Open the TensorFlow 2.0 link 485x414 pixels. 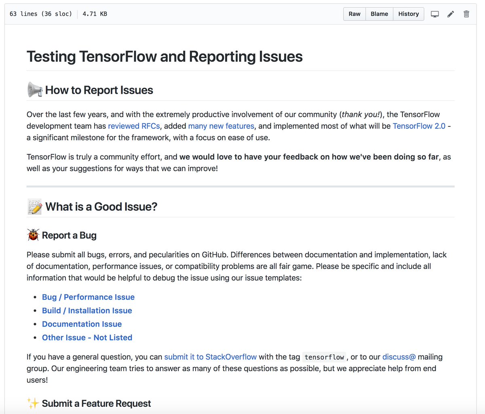point(419,126)
